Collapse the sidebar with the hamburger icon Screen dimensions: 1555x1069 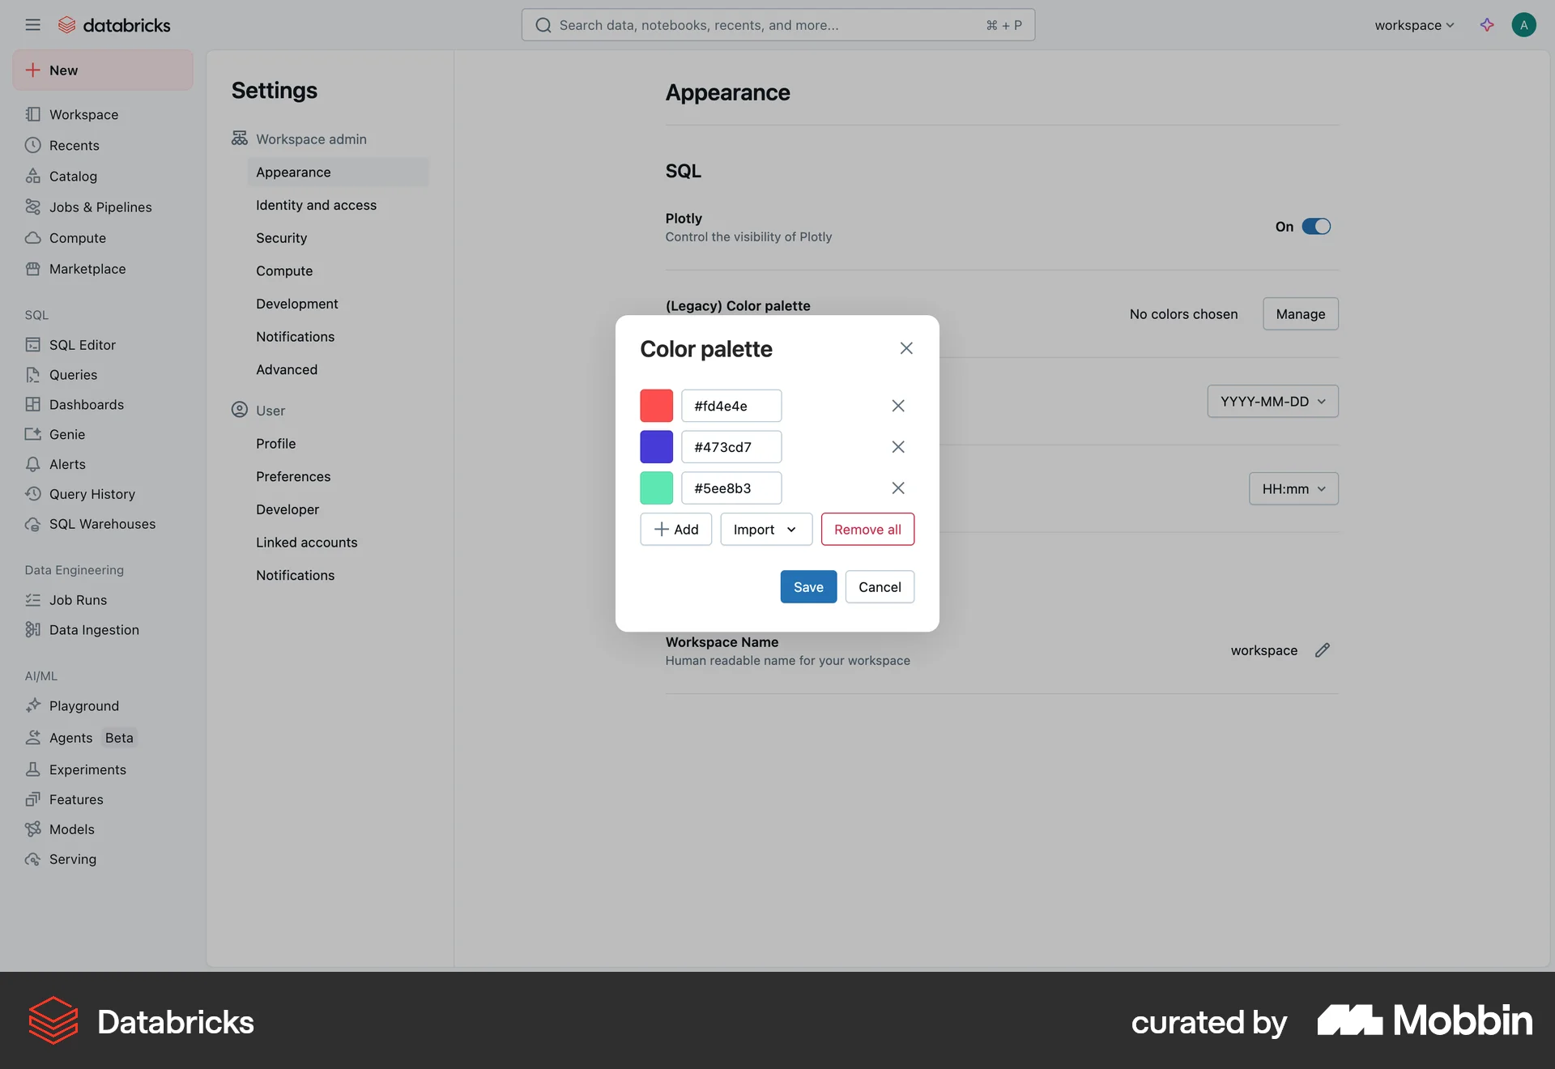(32, 24)
